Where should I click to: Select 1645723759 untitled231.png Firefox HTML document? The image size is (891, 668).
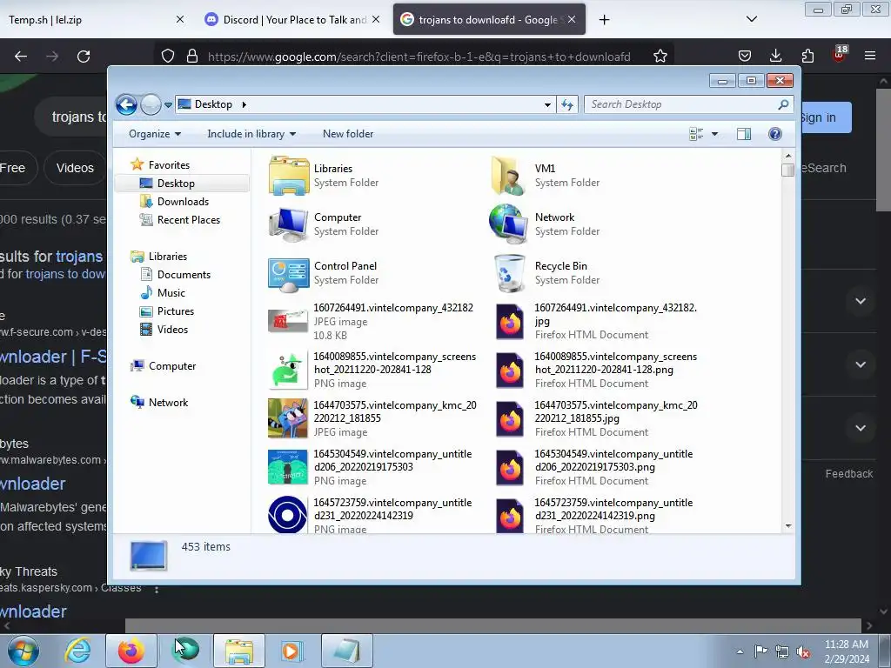510,516
